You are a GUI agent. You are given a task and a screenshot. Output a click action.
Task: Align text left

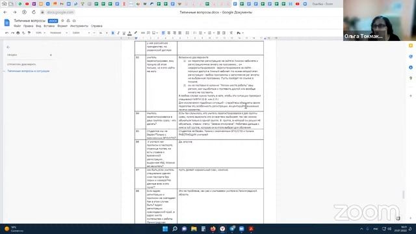pyautogui.click(x=163, y=33)
